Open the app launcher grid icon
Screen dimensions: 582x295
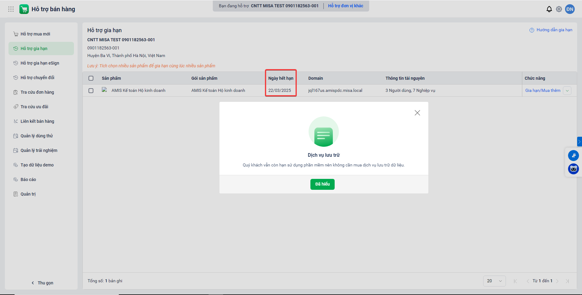pyautogui.click(x=11, y=9)
